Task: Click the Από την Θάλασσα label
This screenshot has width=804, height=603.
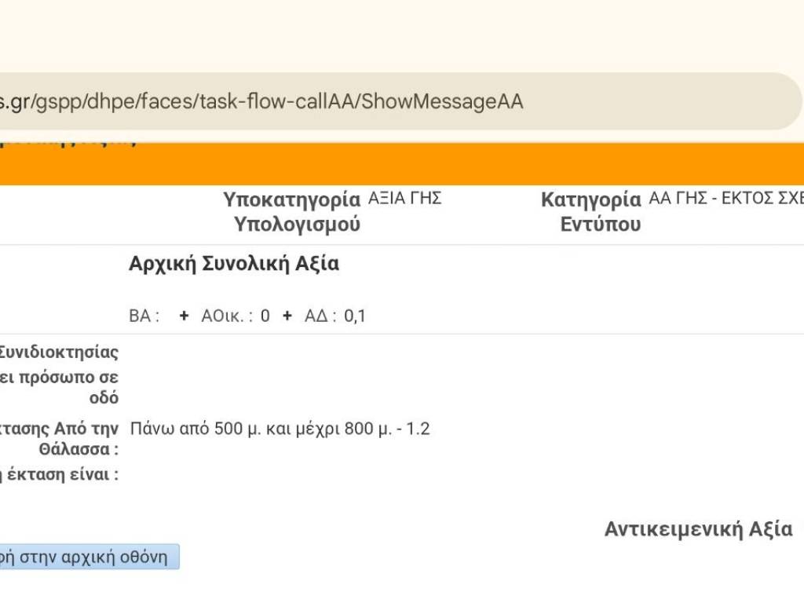Action: (x=60, y=439)
